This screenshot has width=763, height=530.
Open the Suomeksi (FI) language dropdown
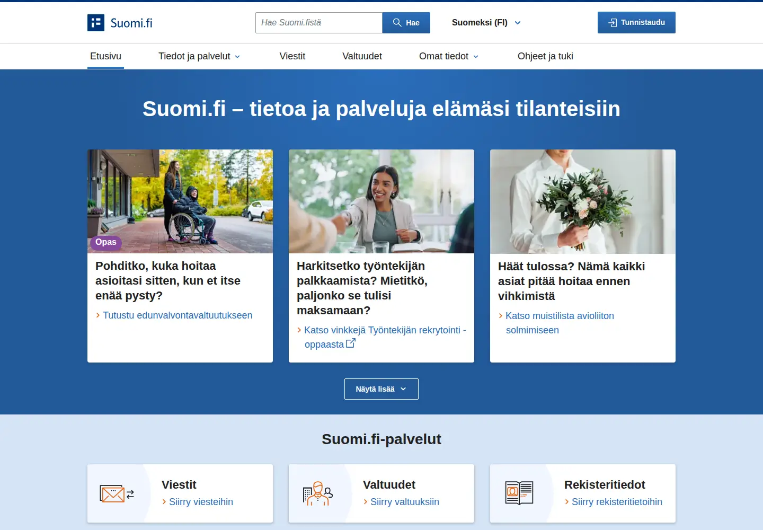click(486, 23)
